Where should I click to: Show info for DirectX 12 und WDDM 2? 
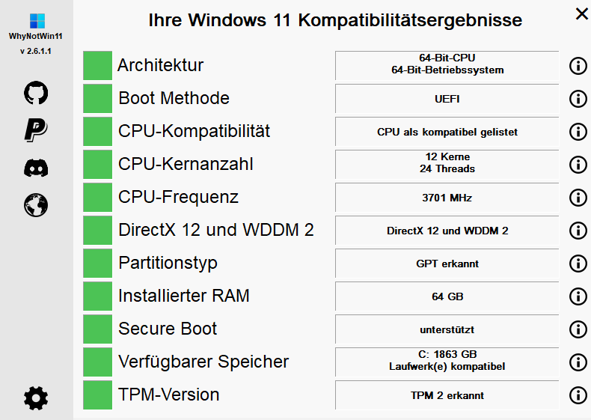point(578,231)
